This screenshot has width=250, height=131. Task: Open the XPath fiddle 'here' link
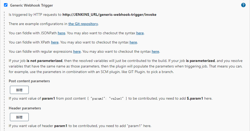55,42
